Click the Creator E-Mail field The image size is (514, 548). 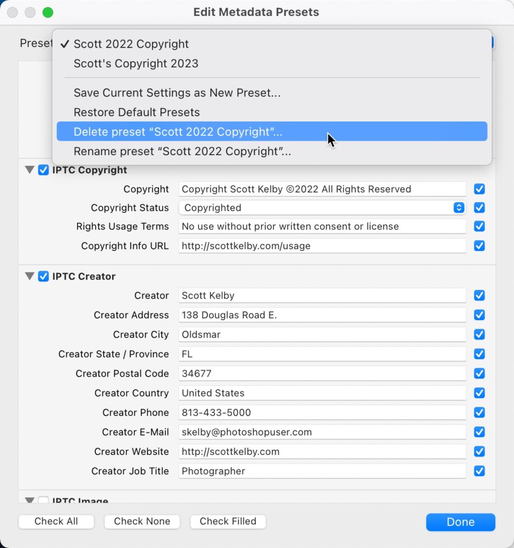point(323,432)
